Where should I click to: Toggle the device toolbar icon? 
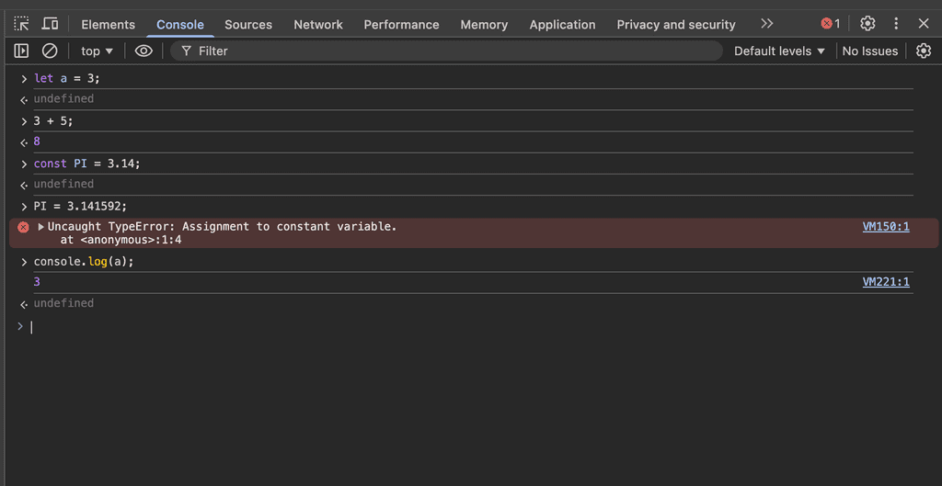pyautogui.click(x=51, y=24)
